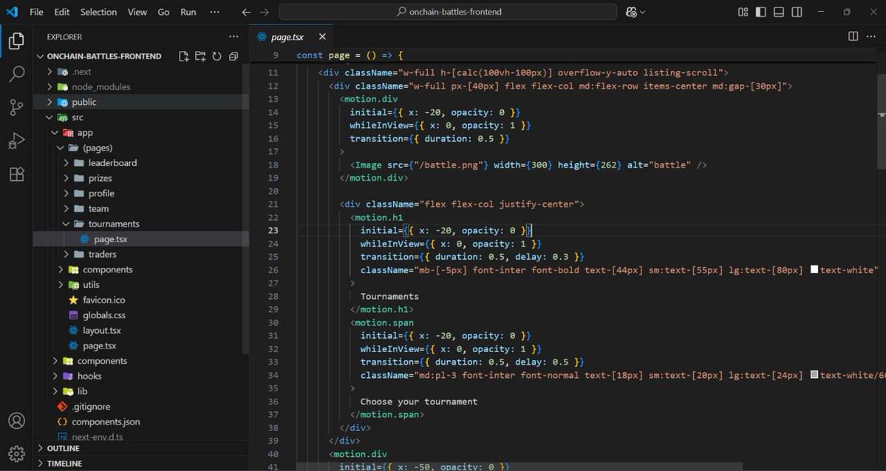Click the New Folder icon in Explorer
Screen dimensions: 886x471
pos(200,56)
